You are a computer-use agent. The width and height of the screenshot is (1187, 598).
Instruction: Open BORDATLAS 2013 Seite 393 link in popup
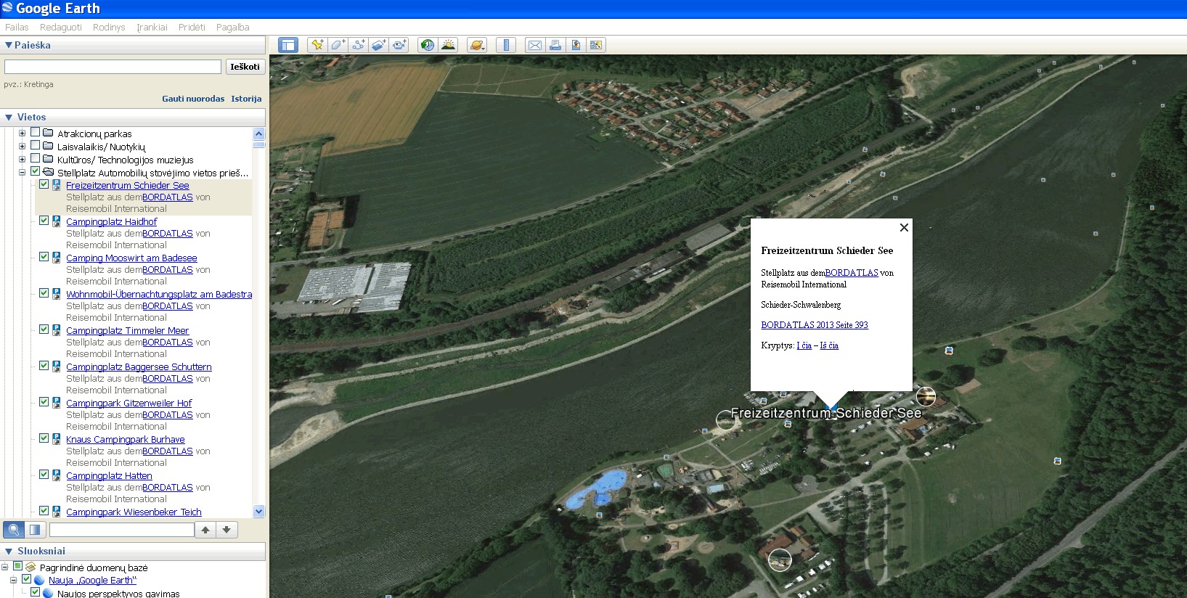815,325
